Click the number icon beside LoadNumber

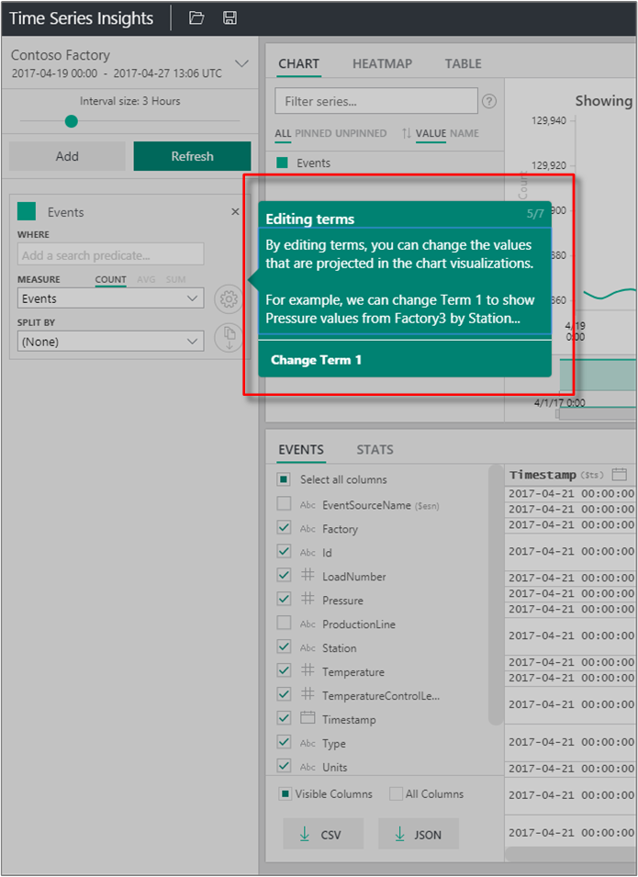(308, 575)
